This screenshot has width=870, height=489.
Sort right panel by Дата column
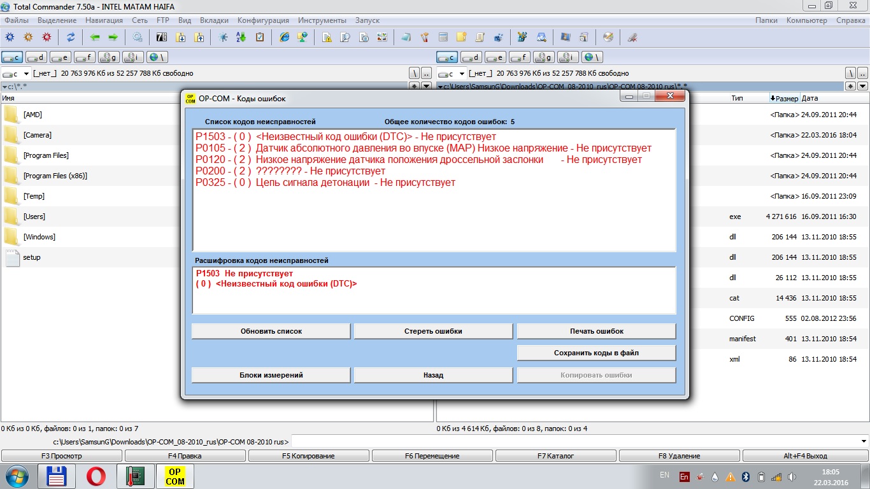810,99
